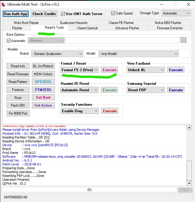
Task: Click the Stop button
Action: click(x=185, y=190)
